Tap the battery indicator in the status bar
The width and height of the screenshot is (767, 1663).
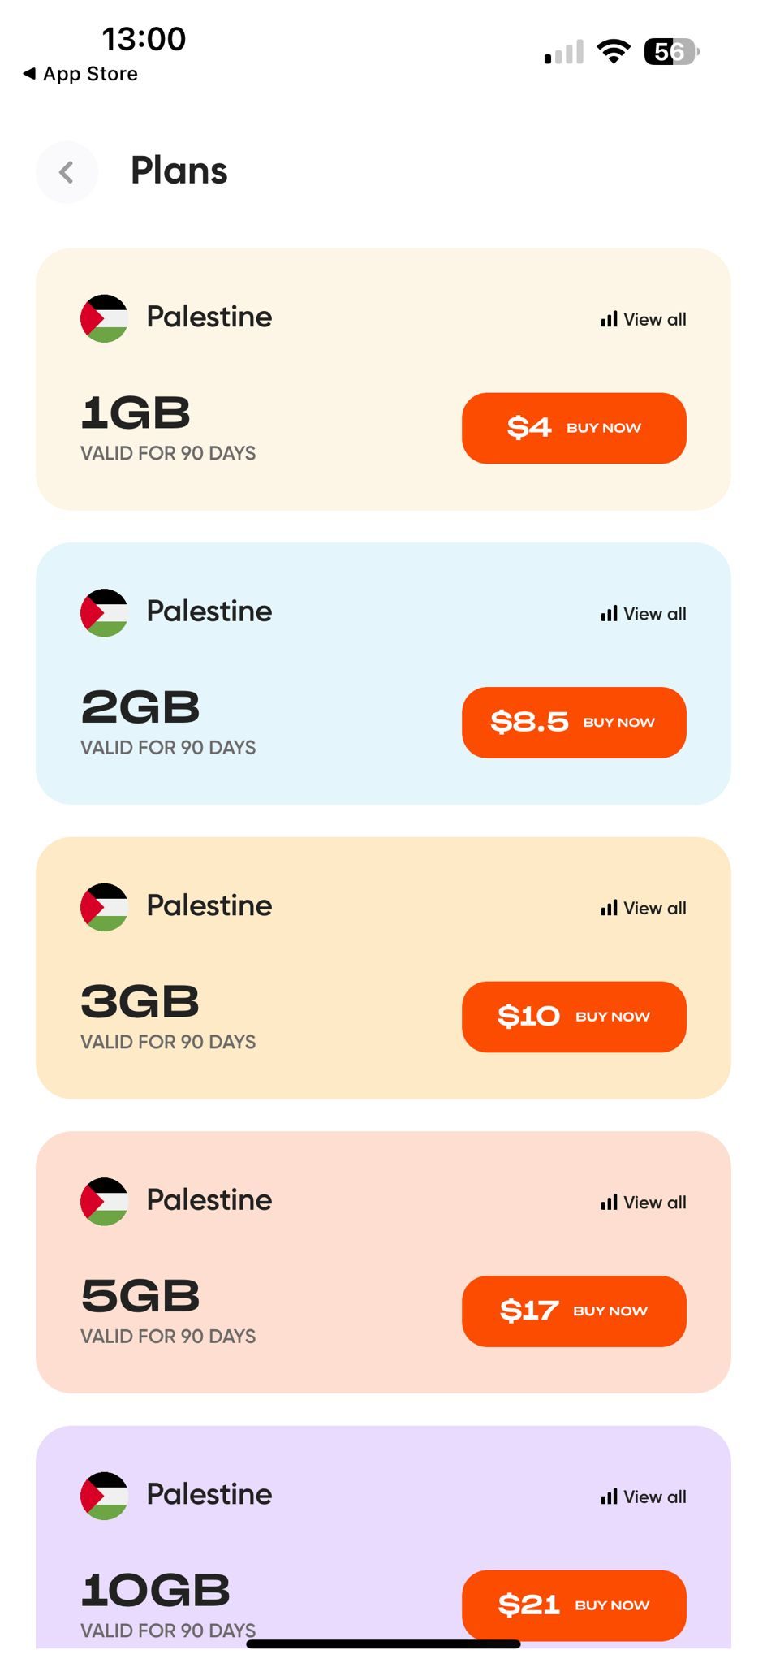[671, 52]
